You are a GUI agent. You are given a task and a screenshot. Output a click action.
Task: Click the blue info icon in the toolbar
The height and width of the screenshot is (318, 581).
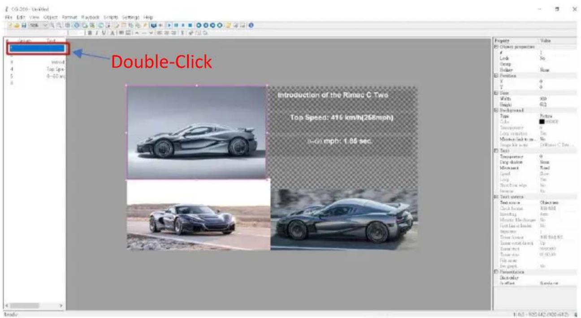(x=251, y=26)
